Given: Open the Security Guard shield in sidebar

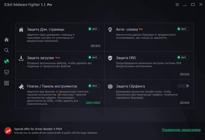Looking at the screenshot, I should point(6,72).
